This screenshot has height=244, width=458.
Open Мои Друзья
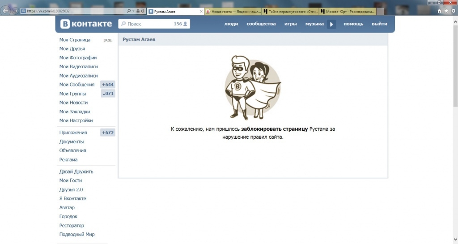(x=72, y=49)
